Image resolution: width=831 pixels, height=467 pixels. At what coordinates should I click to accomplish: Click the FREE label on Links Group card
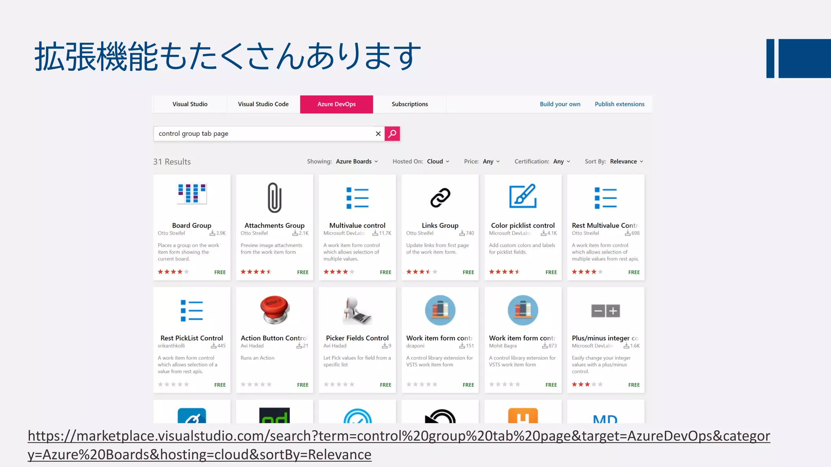[x=468, y=272]
